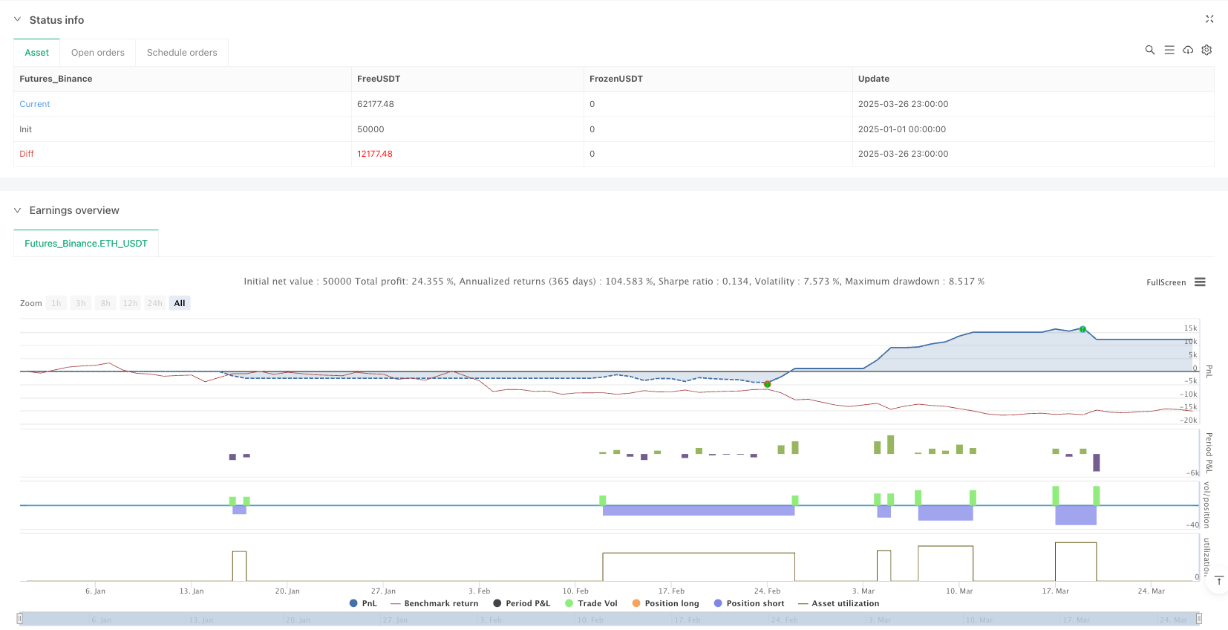
Task: Click the FullScreen button
Action: pos(1166,282)
